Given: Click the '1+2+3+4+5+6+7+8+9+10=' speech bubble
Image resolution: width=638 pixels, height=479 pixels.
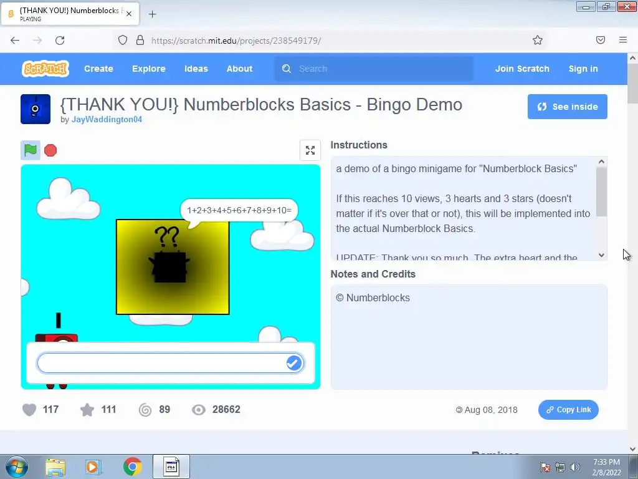Looking at the screenshot, I should (239, 211).
